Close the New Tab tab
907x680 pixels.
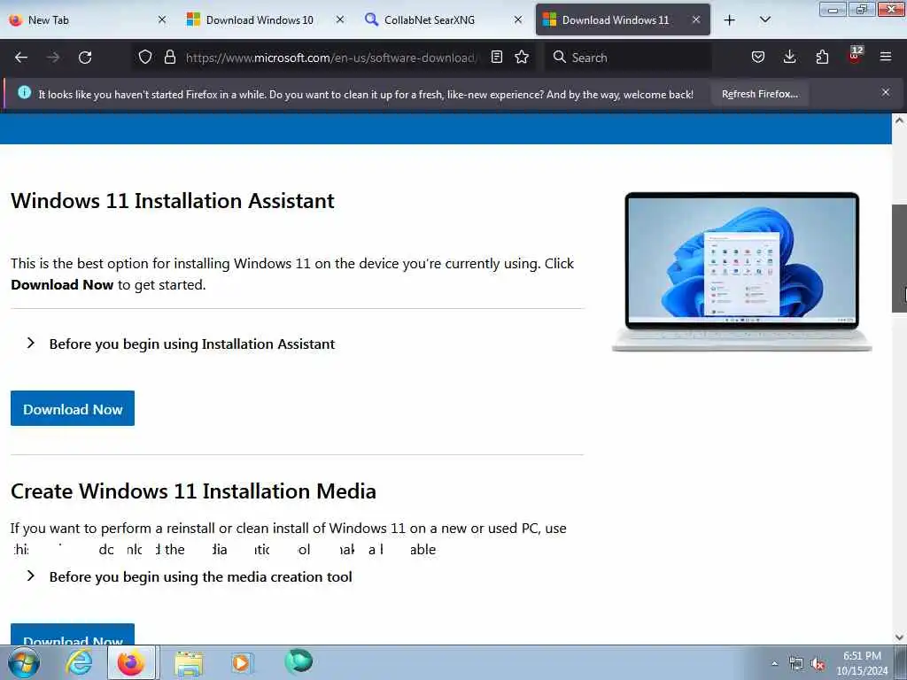pos(162,19)
